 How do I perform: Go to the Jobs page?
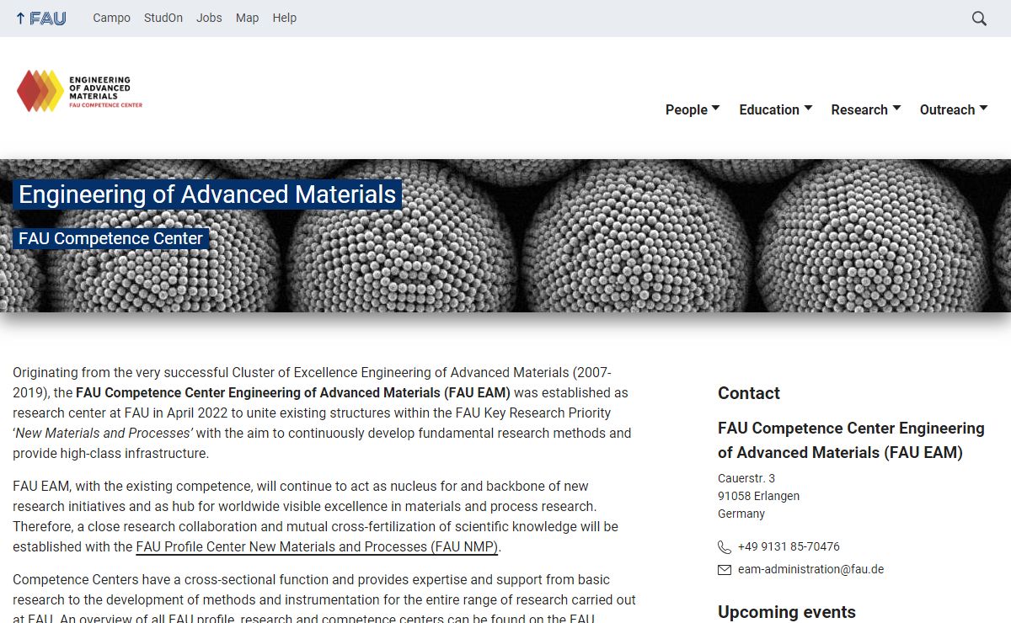click(x=209, y=18)
